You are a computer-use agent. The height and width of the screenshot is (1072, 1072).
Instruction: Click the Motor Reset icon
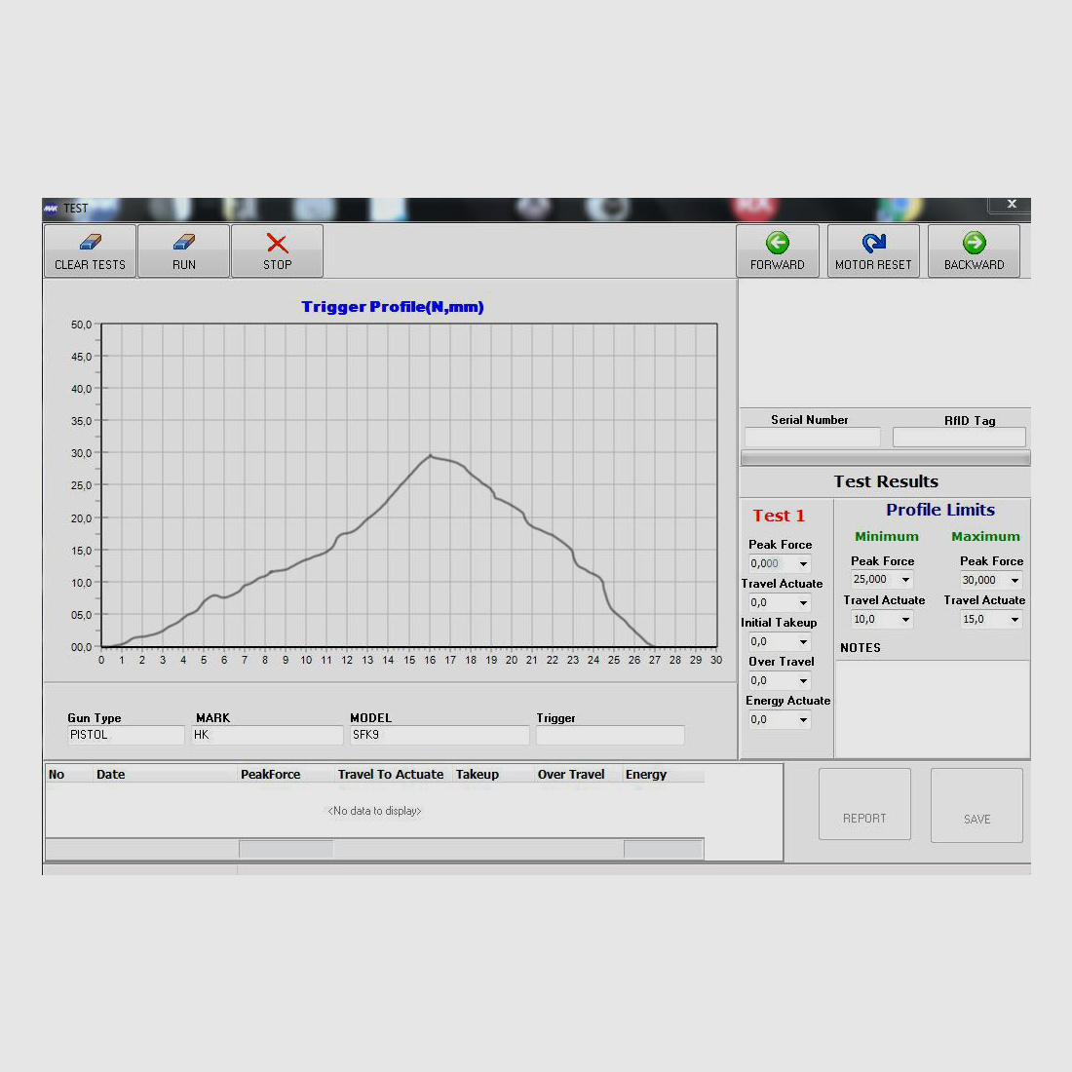[x=873, y=243]
